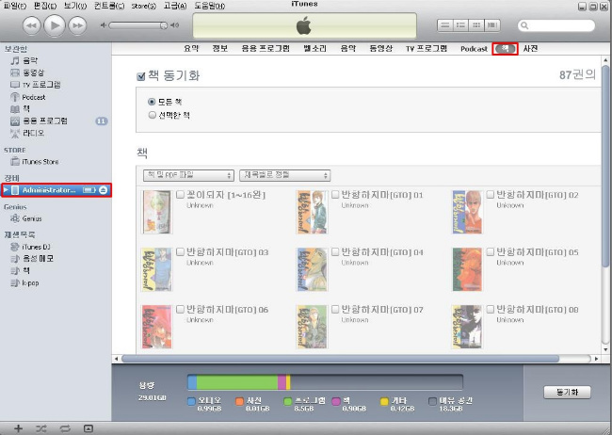This screenshot has width=612, height=435.
Task: Click the next track fast-forward button
Action: click(77, 25)
